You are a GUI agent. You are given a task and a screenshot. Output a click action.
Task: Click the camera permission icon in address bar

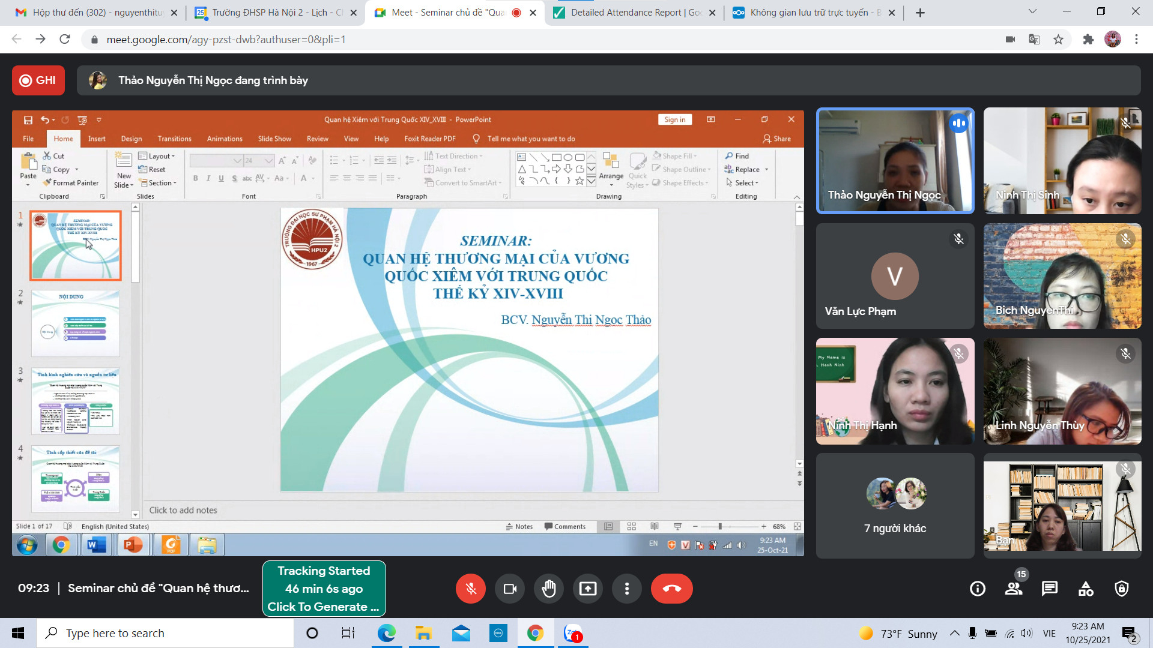click(1010, 40)
